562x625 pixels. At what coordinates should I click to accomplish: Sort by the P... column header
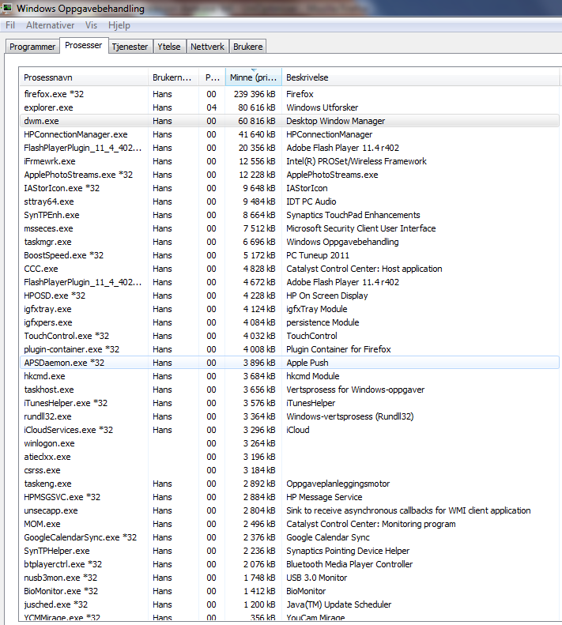(x=212, y=77)
